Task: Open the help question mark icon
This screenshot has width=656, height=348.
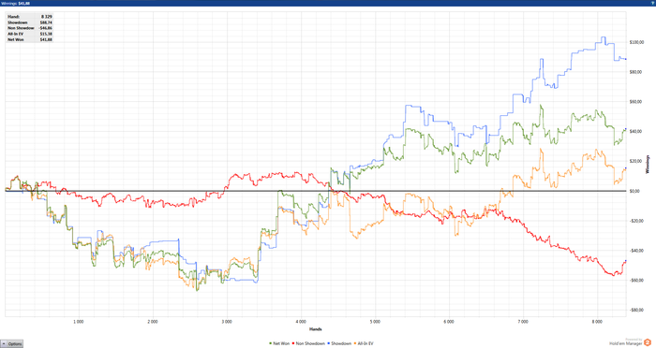Action: click(x=652, y=3)
